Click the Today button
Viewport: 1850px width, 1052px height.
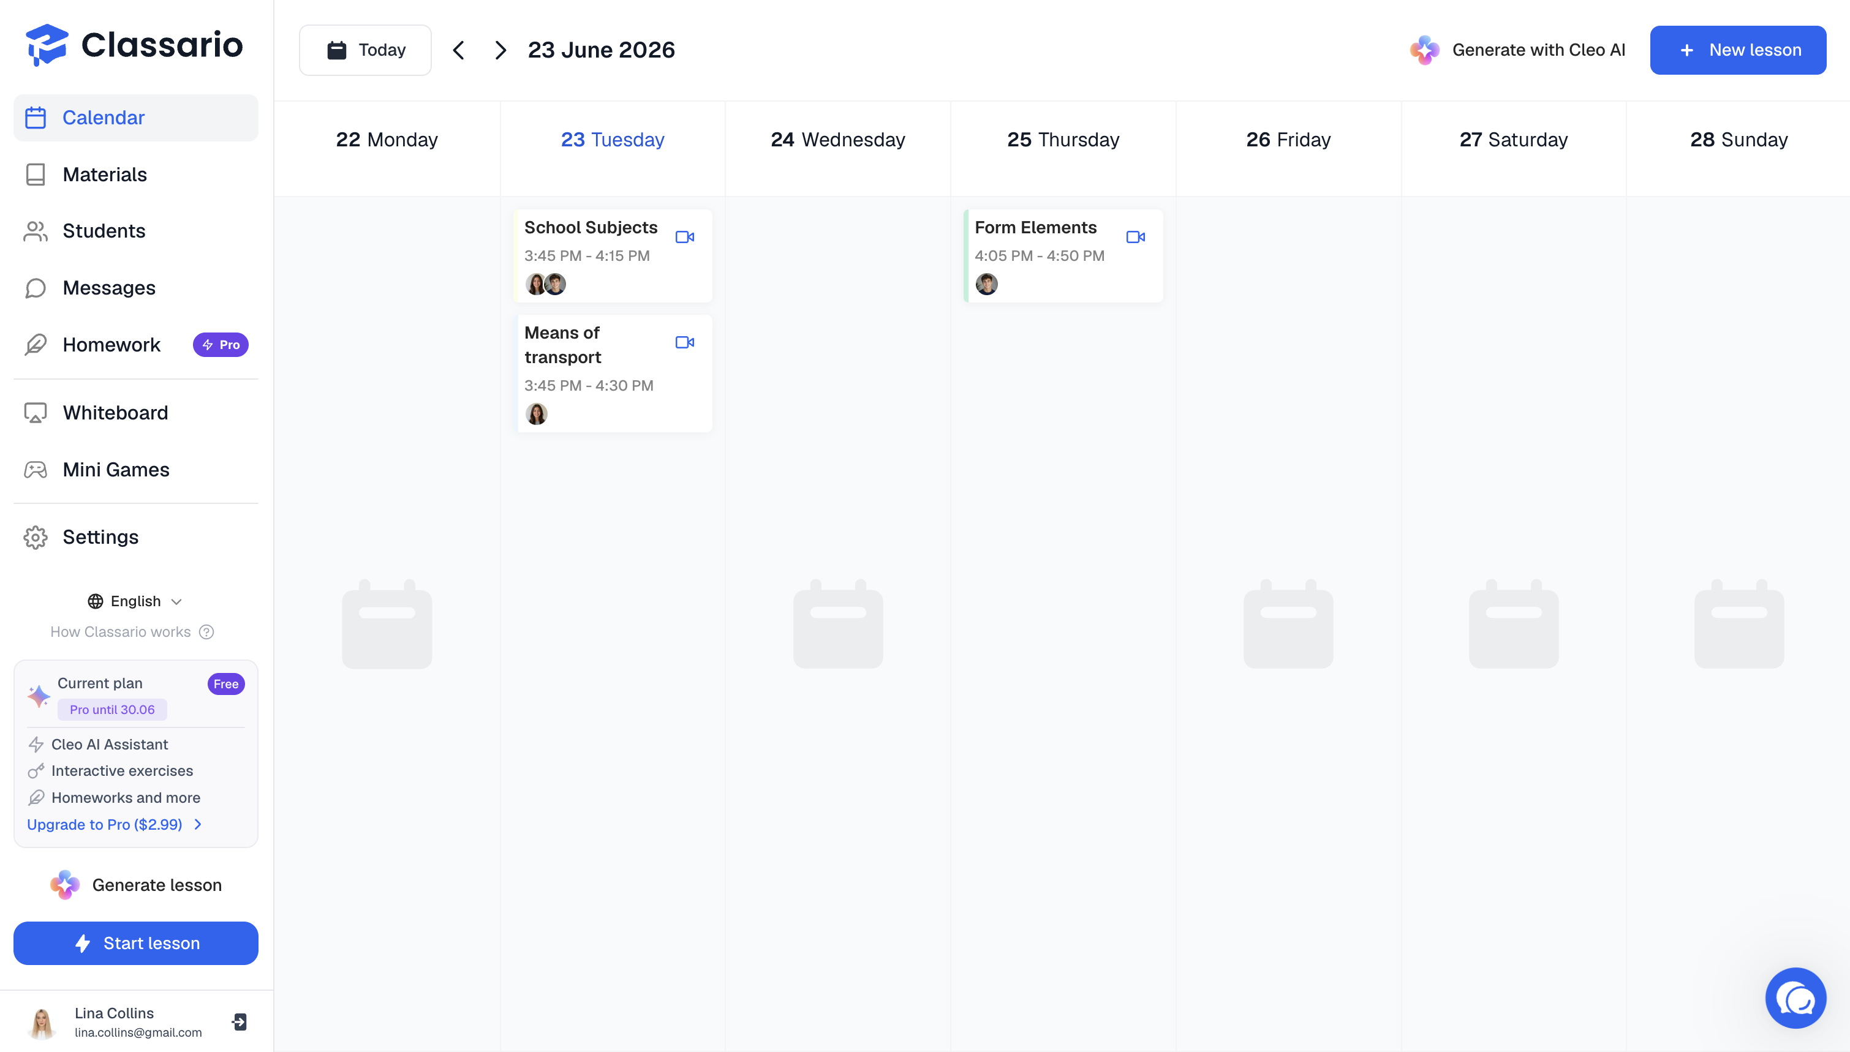click(x=365, y=50)
